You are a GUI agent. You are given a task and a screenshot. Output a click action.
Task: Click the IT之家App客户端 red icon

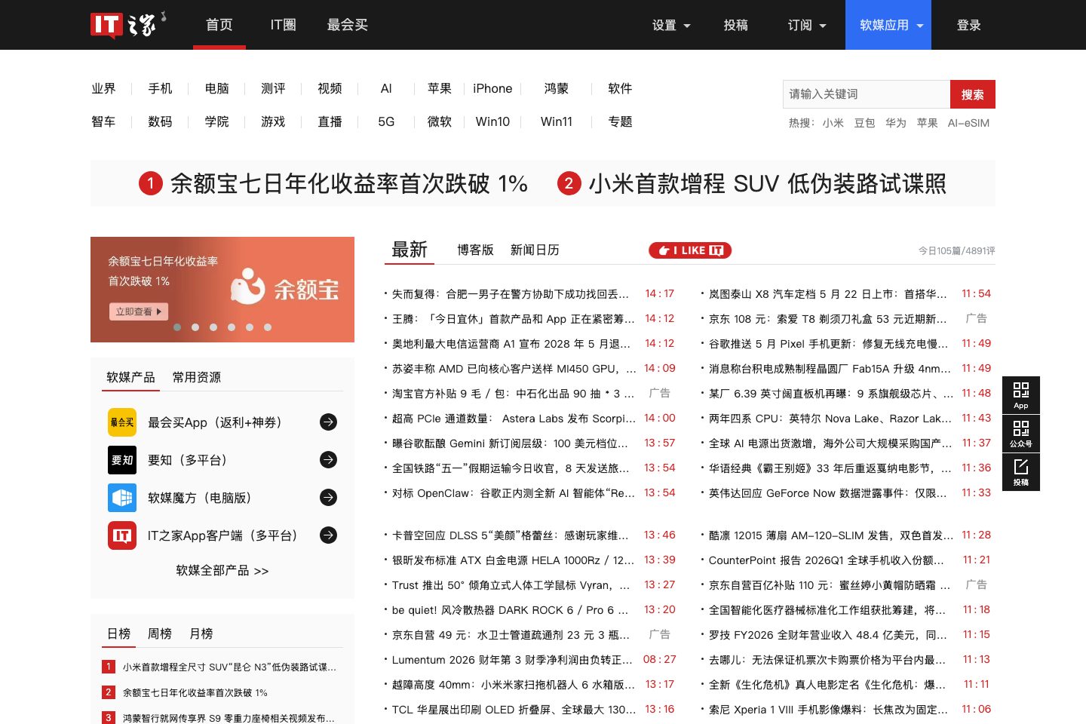click(122, 535)
